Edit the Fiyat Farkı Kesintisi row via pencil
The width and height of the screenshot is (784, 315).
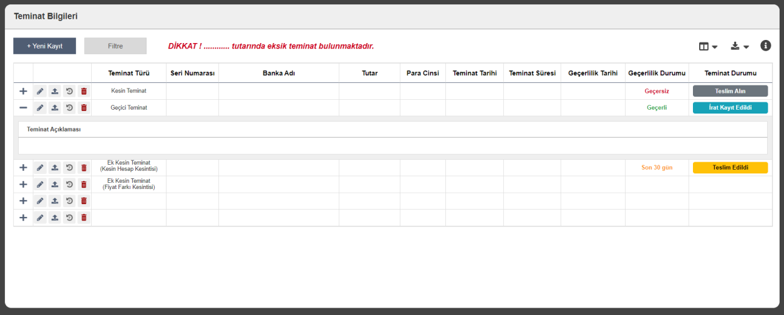click(x=40, y=185)
